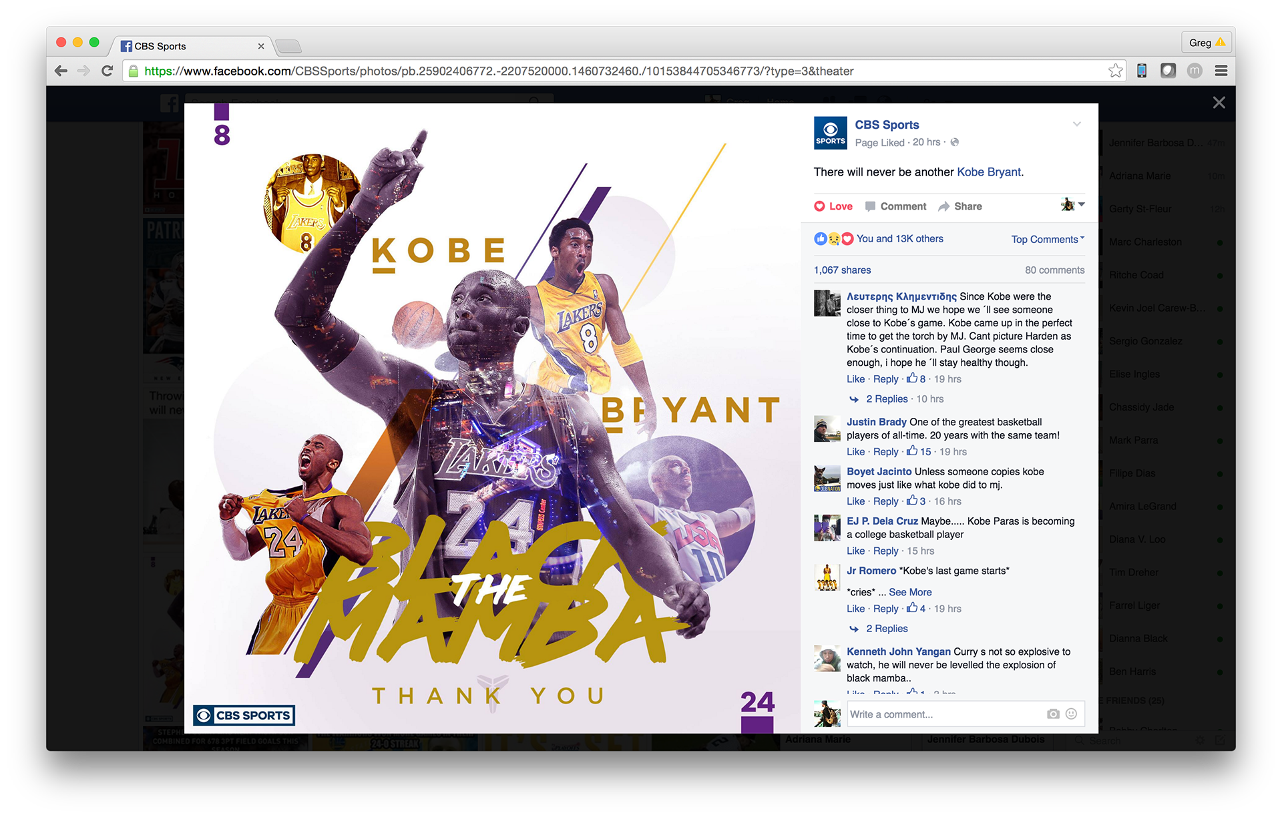Like Boyet Jacinto's comment
Viewport: 1282px width, 817px height.
pos(855,501)
